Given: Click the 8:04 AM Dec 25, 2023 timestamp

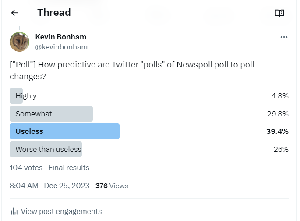Looking at the screenshot, I should [x=49, y=186].
